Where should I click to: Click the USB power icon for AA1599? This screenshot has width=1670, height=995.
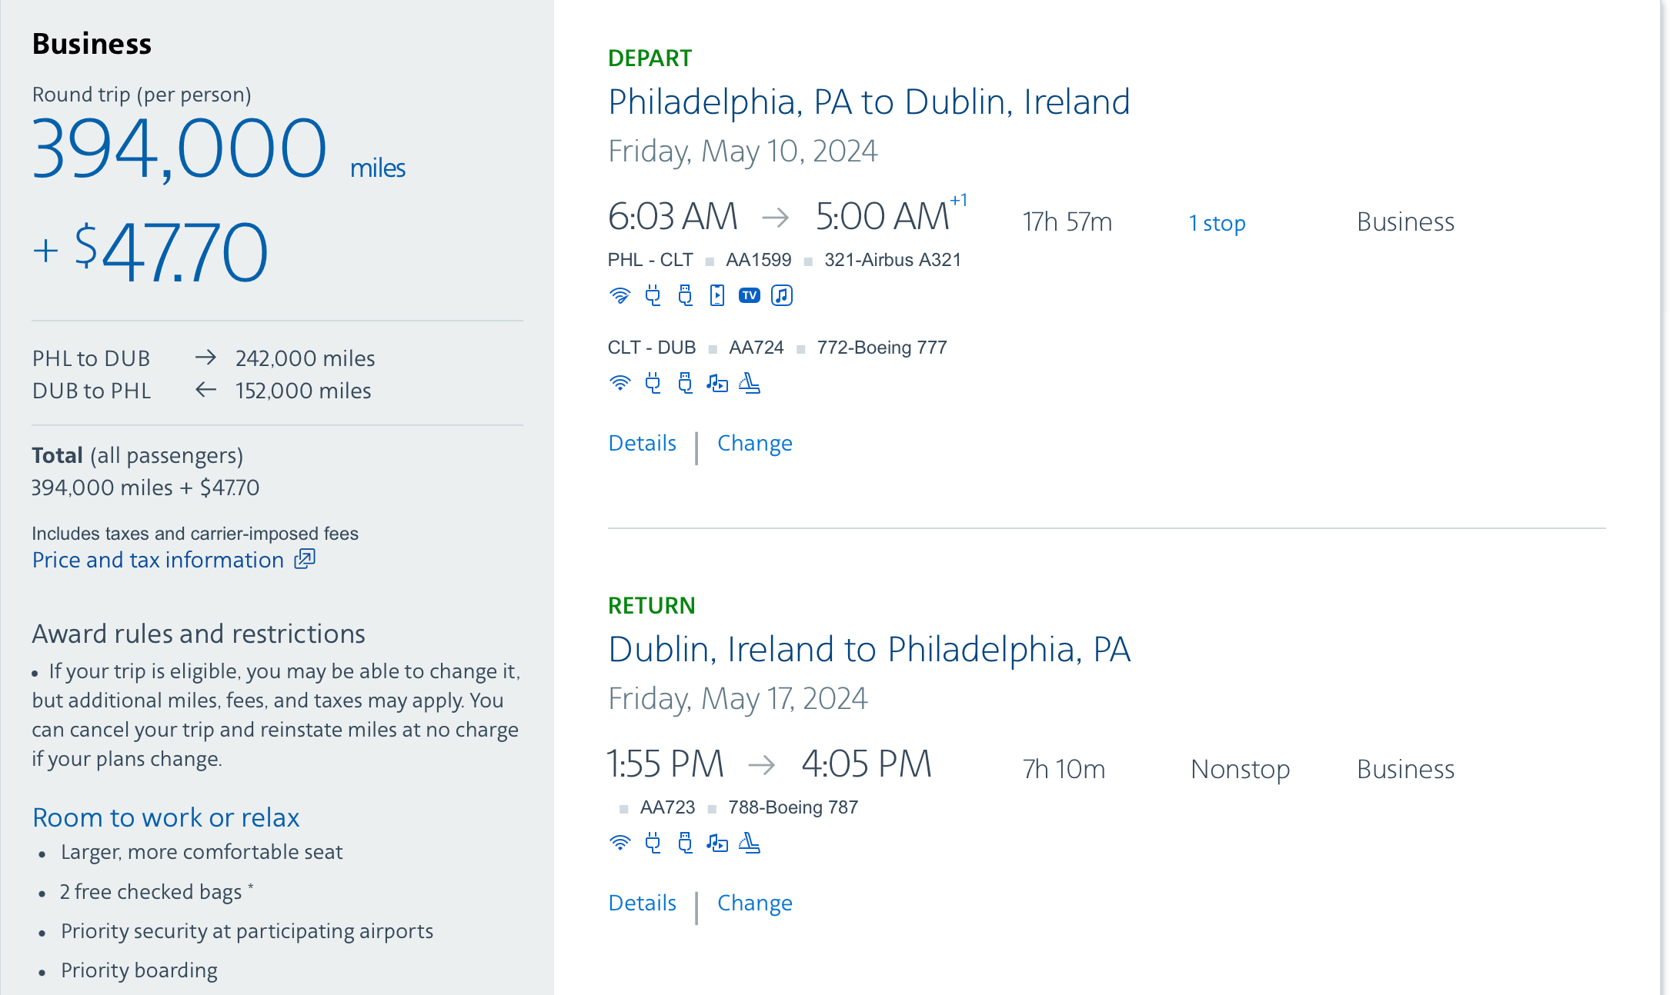[x=685, y=295]
